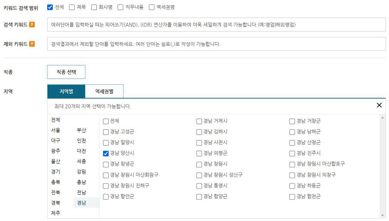This screenshot has height=221, width=389.
Task: Uncheck 경남 양산시 region
Action: [105, 153]
